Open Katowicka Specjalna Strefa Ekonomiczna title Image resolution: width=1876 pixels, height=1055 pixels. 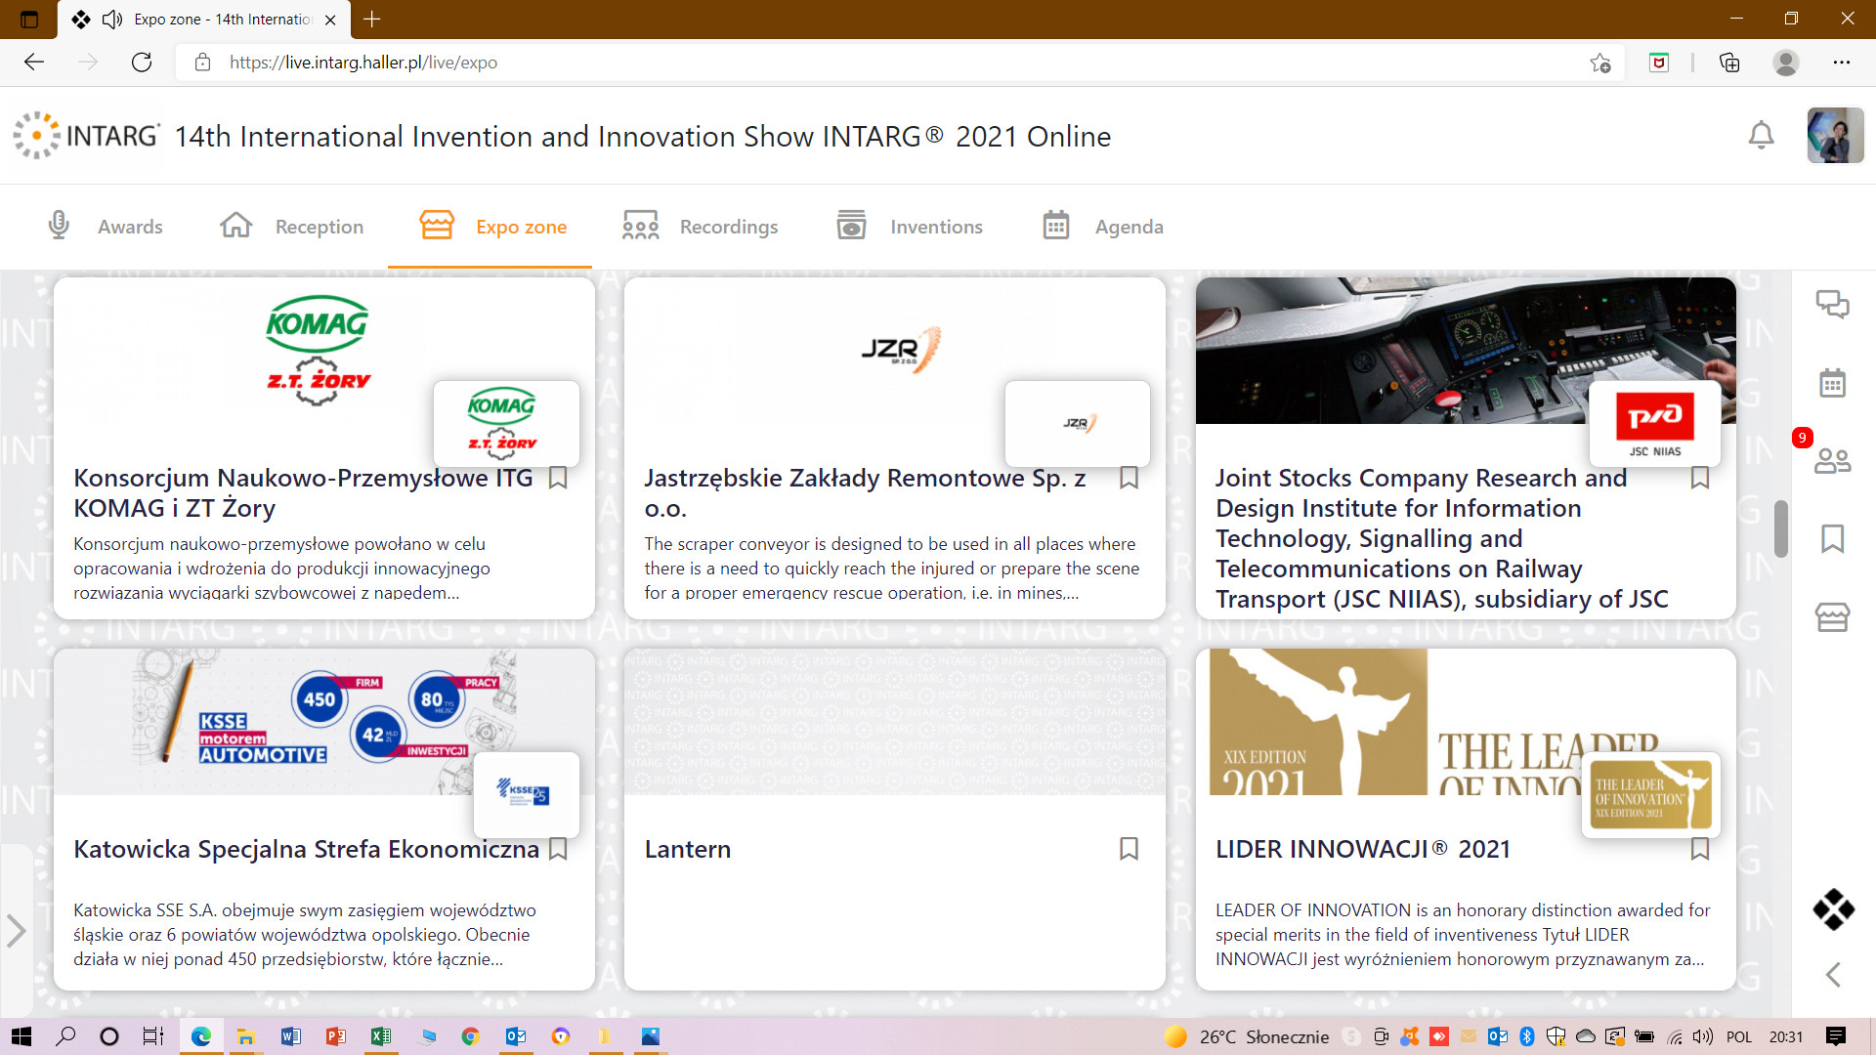(306, 849)
